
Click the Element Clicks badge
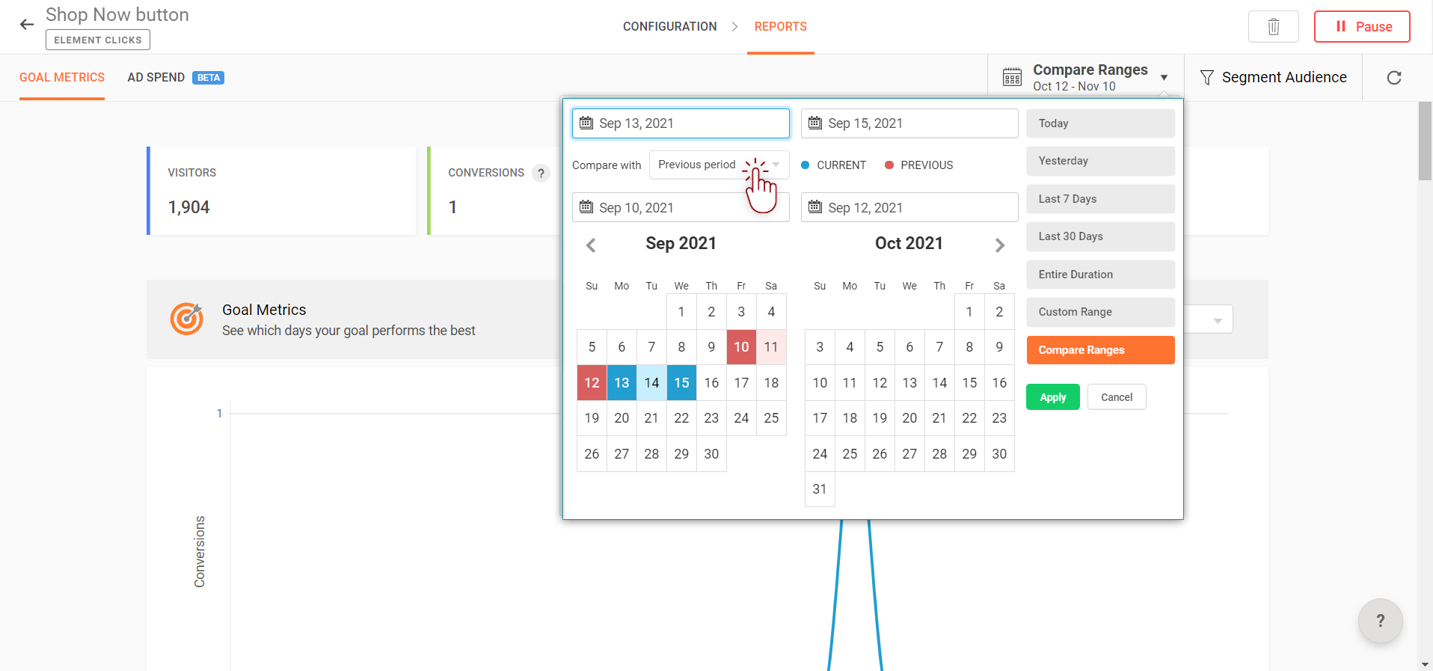98,40
